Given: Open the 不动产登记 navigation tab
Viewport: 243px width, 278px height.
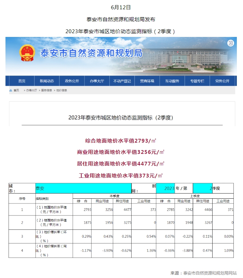Looking at the screenshot, I should coord(122,81).
